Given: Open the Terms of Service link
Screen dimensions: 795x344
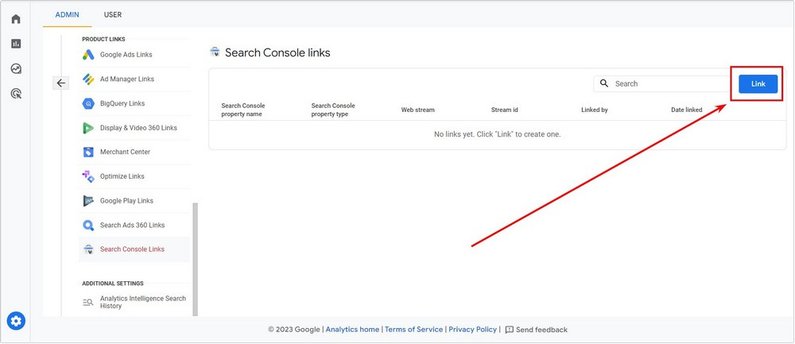Looking at the screenshot, I should pyautogui.click(x=413, y=330).
